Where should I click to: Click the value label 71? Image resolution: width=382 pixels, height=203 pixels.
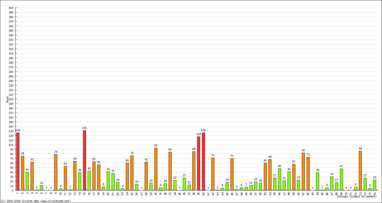213,155
